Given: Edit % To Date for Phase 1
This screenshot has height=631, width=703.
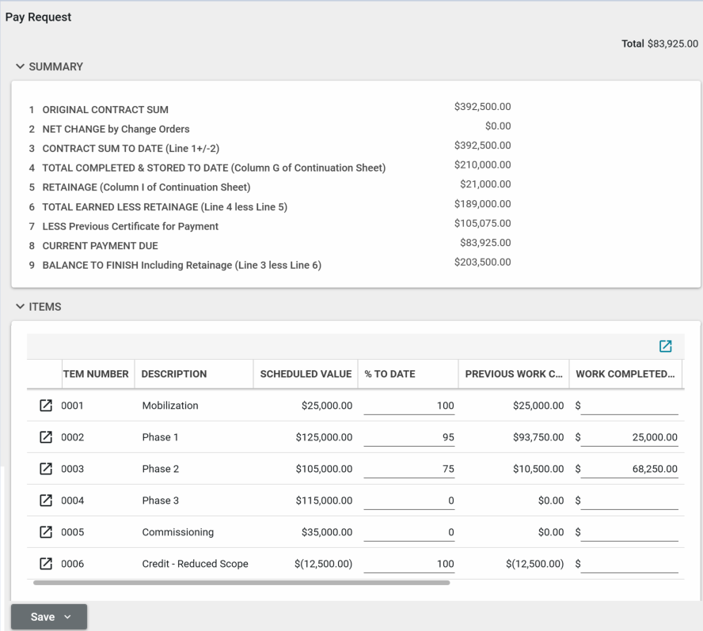Looking at the screenshot, I should click(x=408, y=437).
